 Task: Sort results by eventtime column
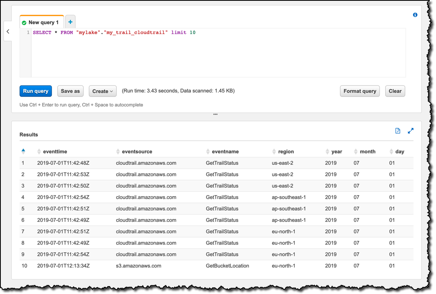tap(52, 152)
